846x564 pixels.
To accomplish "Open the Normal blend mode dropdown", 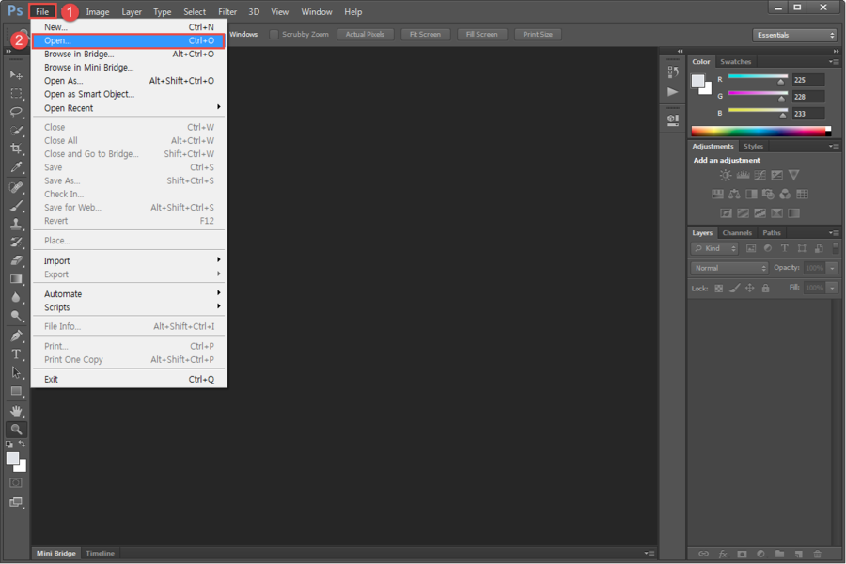I will (x=729, y=268).
